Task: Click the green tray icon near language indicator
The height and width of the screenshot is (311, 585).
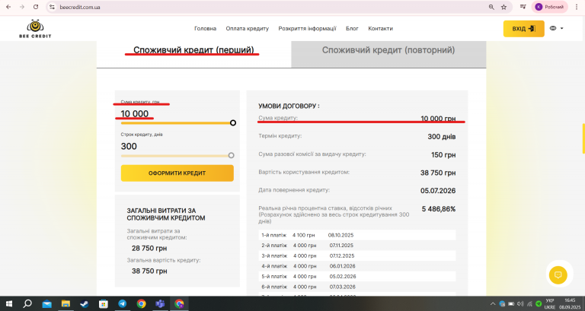Action: coord(539,304)
